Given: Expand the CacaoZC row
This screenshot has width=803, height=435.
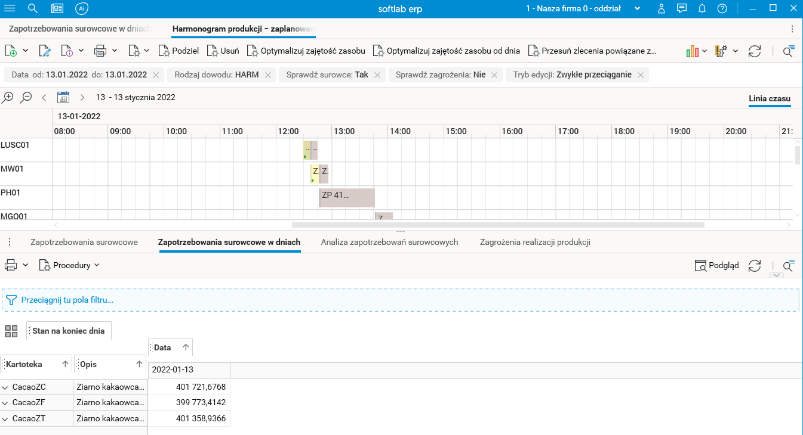Looking at the screenshot, I should pyautogui.click(x=5, y=387).
